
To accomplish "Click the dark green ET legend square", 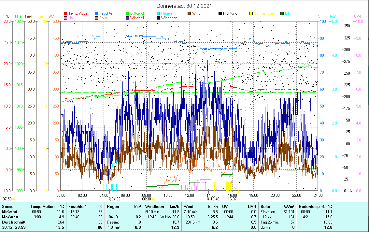I will tap(282, 14).
